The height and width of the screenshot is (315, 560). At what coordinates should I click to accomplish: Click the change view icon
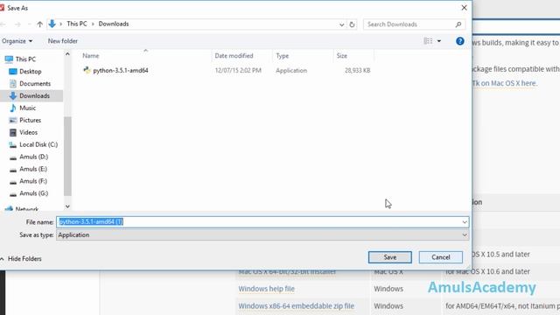pyautogui.click(x=428, y=41)
